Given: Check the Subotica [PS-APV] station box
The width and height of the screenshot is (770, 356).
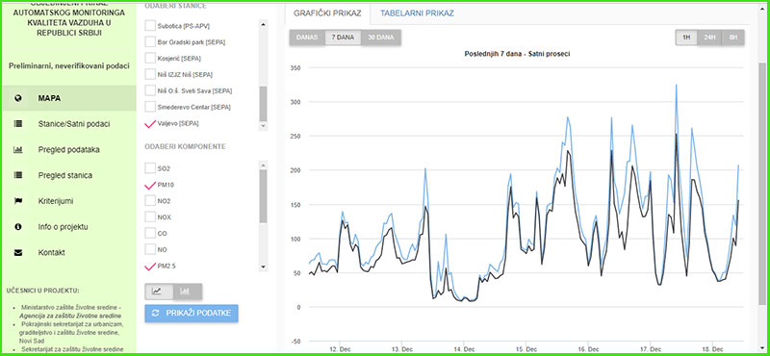Looking at the screenshot, I should coord(150,26).
